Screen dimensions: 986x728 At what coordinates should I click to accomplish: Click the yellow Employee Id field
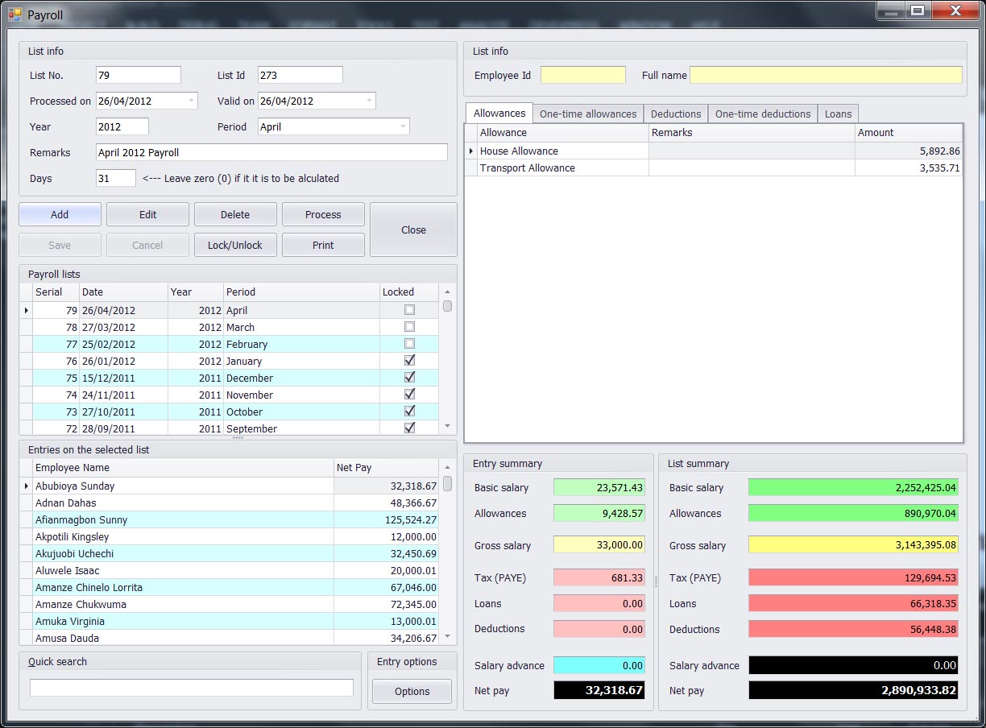(x=582, y=75)
